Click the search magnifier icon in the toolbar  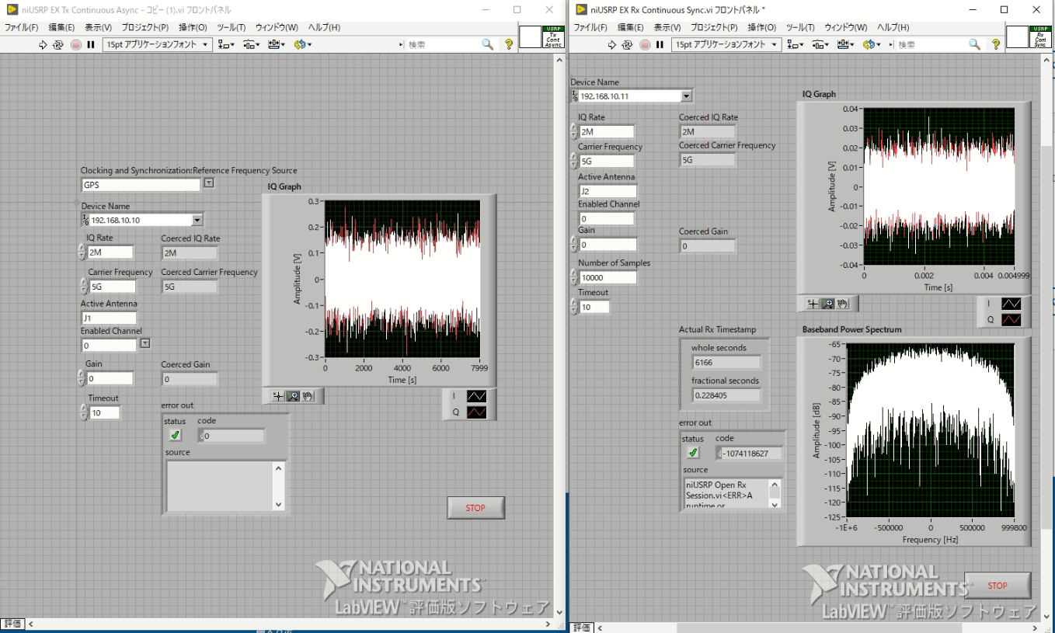(x=487, y=45)
